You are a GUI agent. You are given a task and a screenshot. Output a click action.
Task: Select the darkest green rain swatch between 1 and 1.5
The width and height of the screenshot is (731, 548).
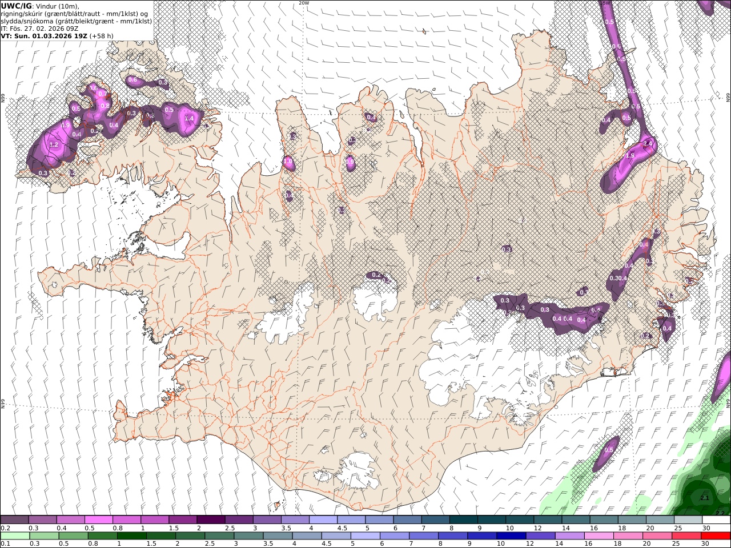tap(131, 536)
